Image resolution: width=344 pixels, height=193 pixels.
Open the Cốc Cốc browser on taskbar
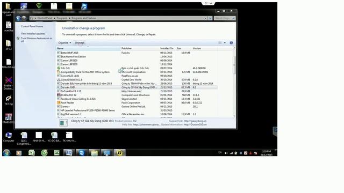pos(44,153)
